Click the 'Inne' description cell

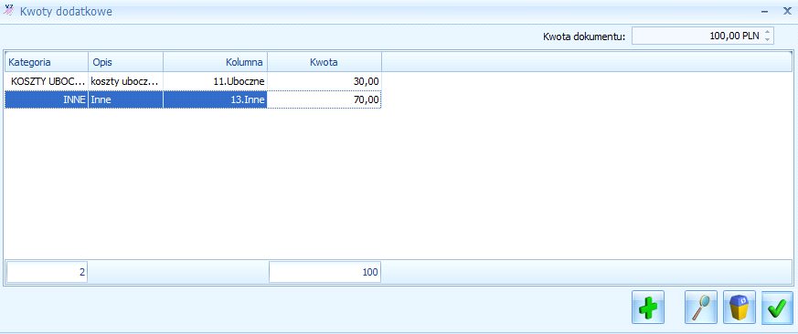tap(126, 99)
